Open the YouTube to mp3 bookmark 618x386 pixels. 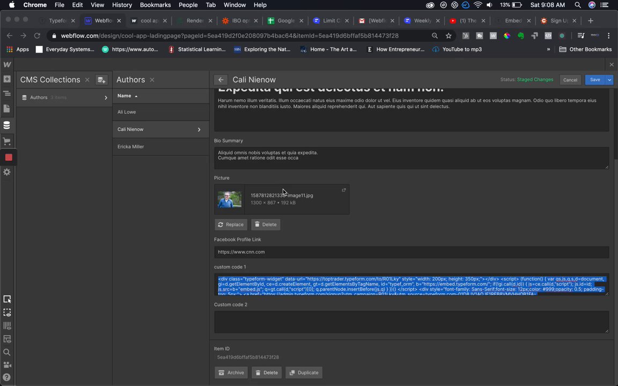(457, 49)
